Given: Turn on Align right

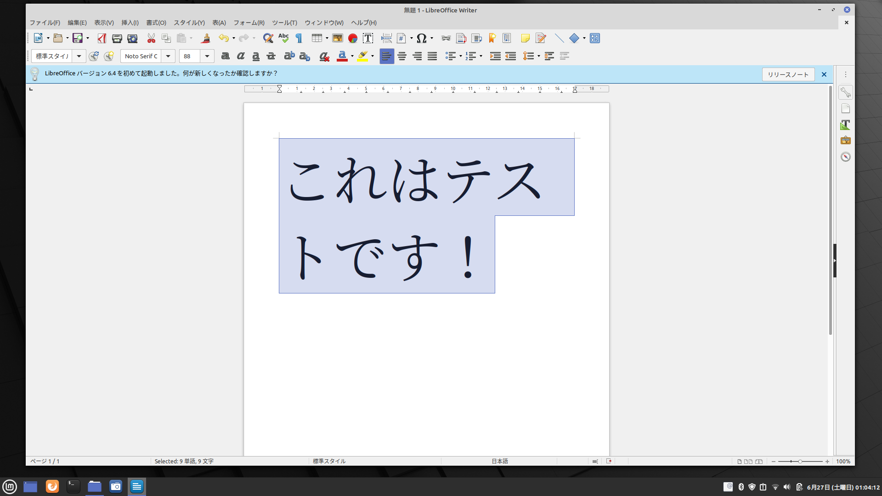Looking at the screenshot, I should (417, 56).
